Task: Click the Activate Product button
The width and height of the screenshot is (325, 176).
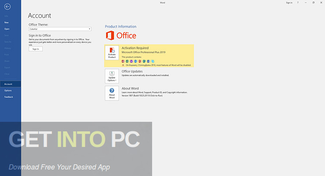Action: tap(112, 53)
